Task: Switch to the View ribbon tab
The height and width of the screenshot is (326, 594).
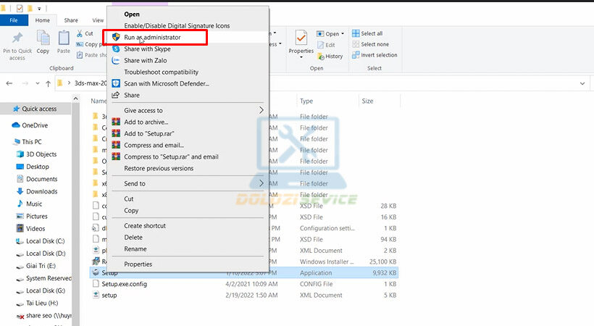Action: (98, 20)
